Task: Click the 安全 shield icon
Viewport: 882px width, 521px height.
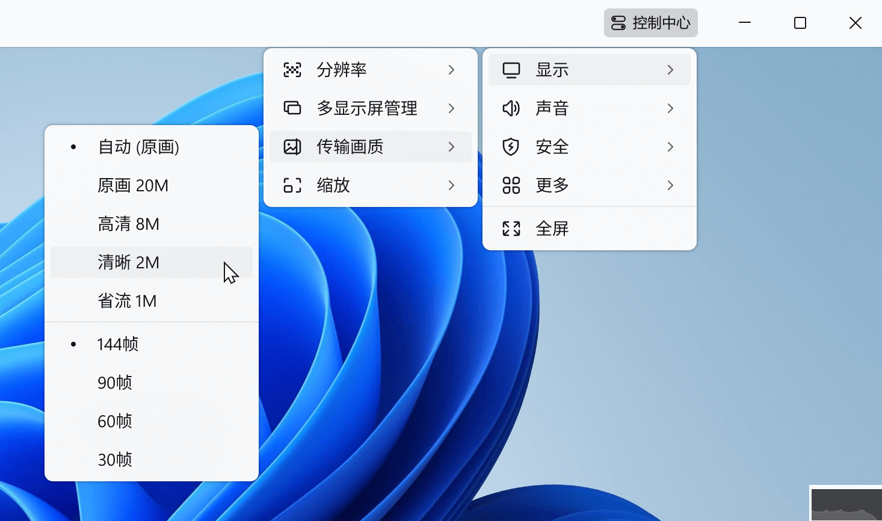Action: pos(511,147)
